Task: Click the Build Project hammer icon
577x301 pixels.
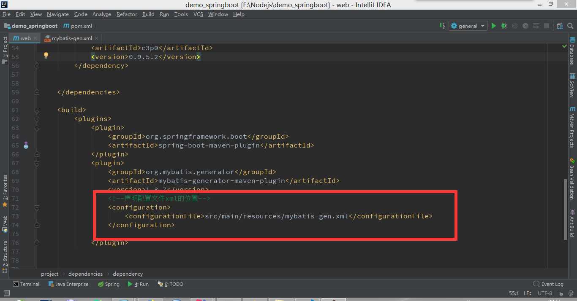Action: point(442,26)
